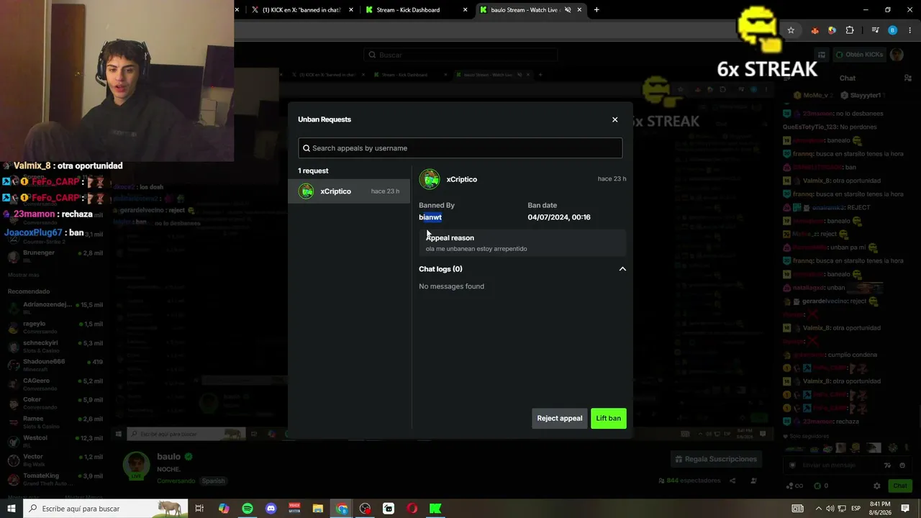This screenshot has width=921, height=518.
Task: Open chat settings gear icon
Action: click(x=876, y=486)
